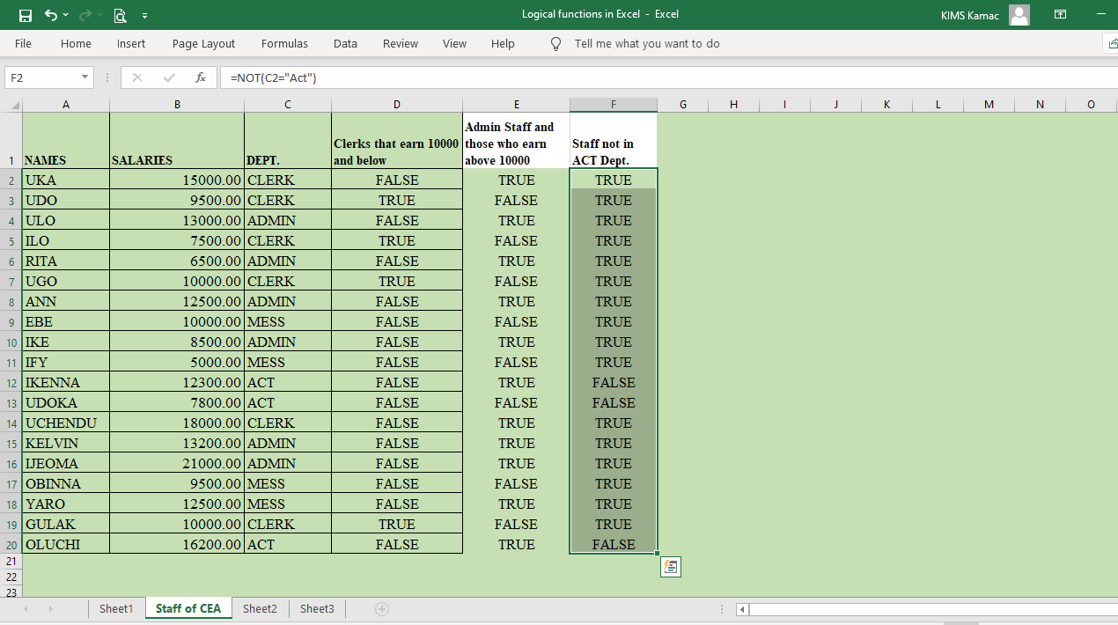The width and height of the screenshot is (1118, 625).
Task: Click the KIMS Kamac account avatar
Action: coord(1019,14)
